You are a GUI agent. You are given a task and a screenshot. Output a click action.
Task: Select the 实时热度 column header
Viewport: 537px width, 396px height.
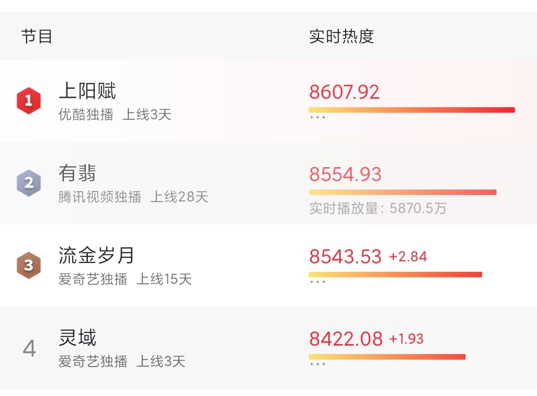(342, 36)
